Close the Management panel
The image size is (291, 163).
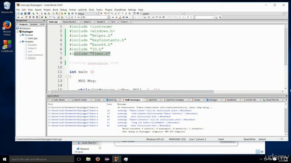pos(44,20)
